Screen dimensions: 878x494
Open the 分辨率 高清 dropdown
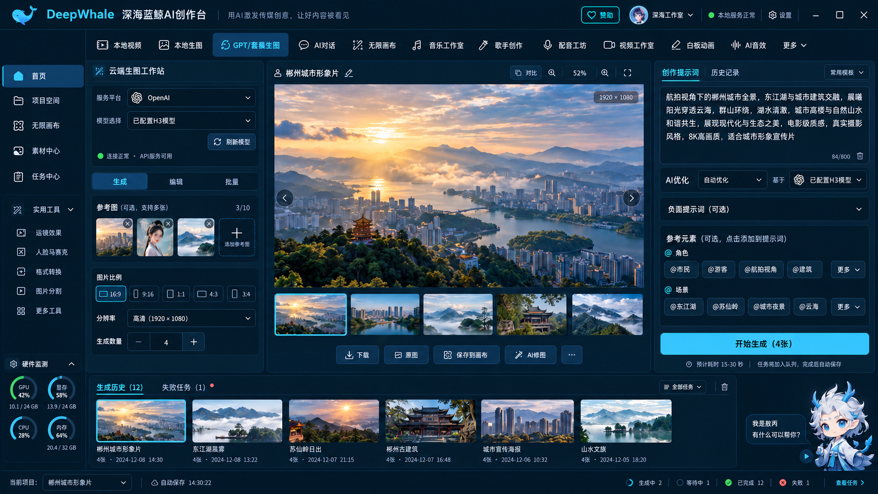191,319
